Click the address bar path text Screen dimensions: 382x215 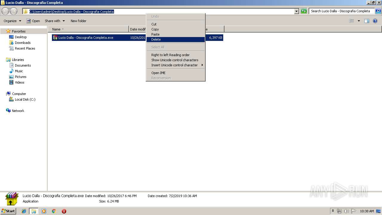72,12
